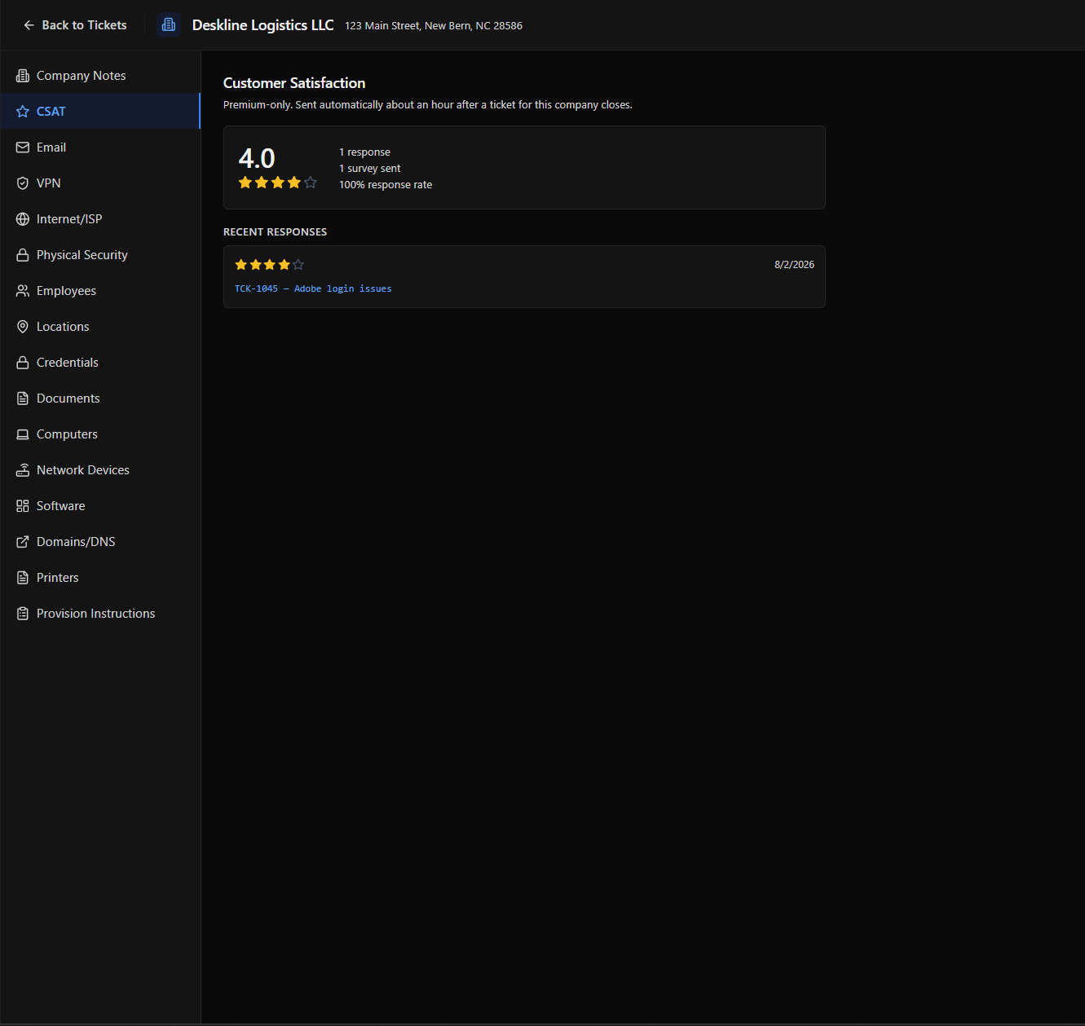Click the Domains/DNS external link icon
This screenshot has width=1085, height=1026.
click(23, 542)
